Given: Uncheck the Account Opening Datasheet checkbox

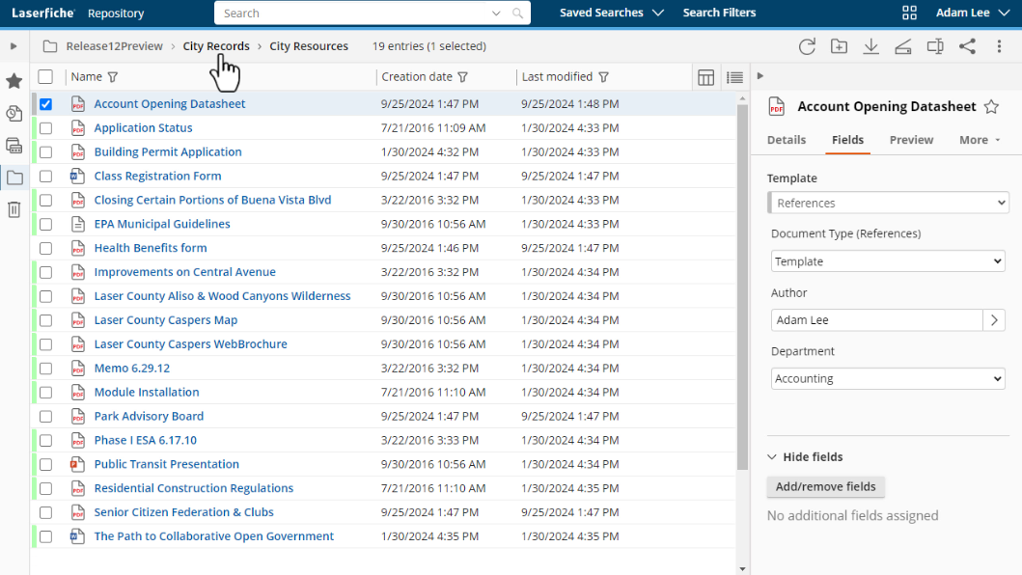Looking at the screenshot, I should pos(45,104).
